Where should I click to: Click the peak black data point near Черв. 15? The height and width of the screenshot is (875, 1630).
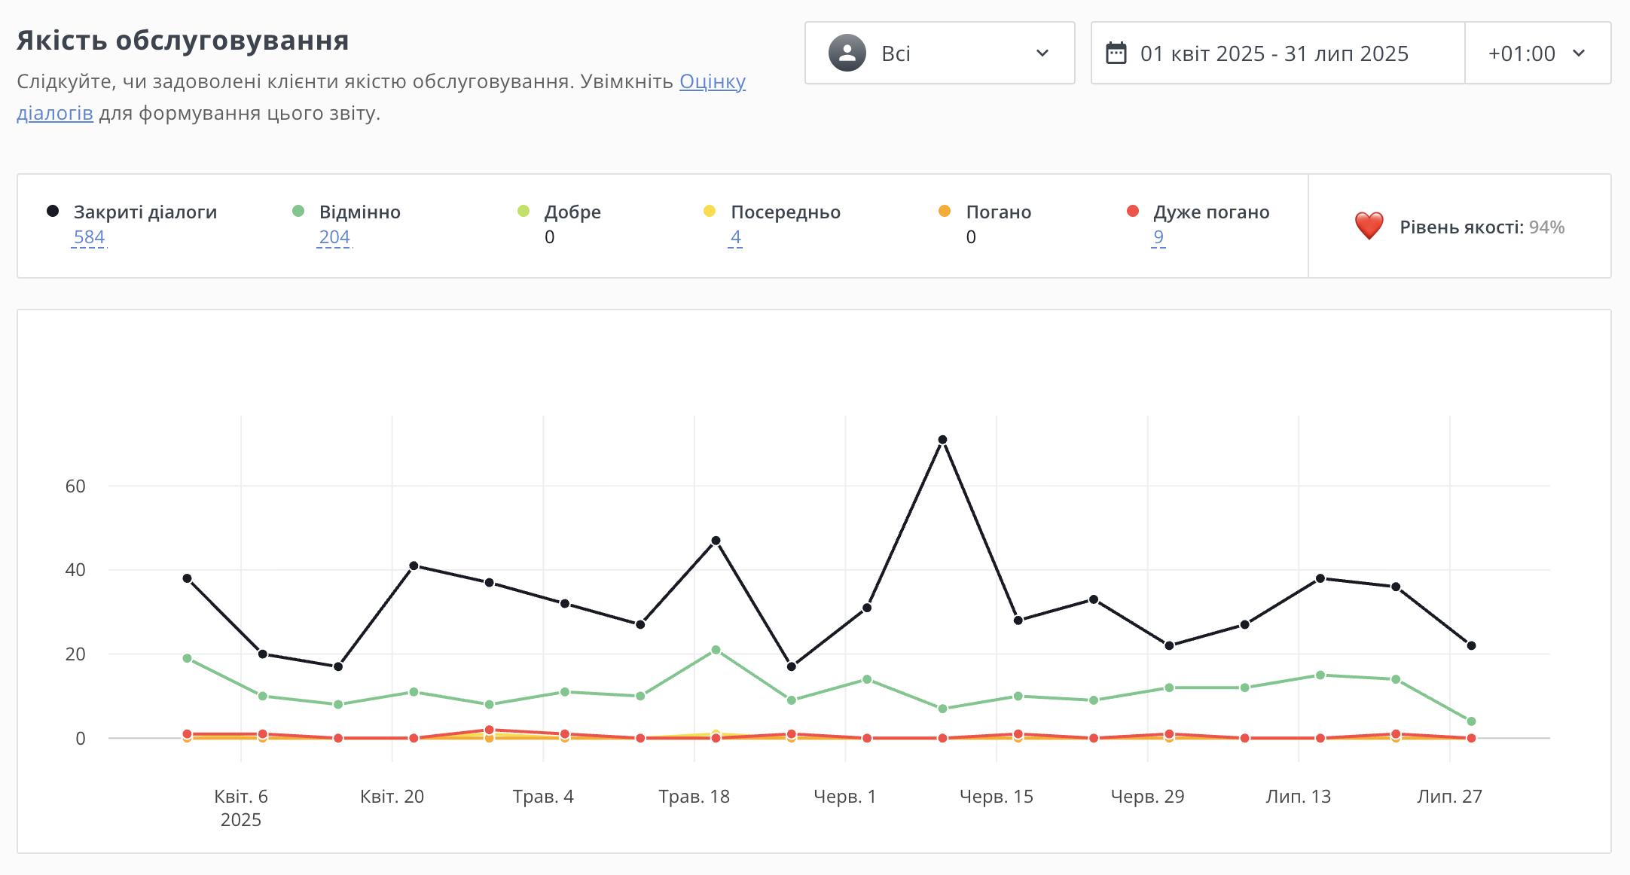(942, 440)
